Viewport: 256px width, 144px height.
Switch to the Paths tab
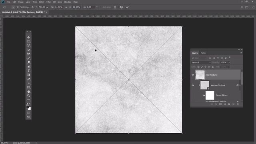[203, 53]
